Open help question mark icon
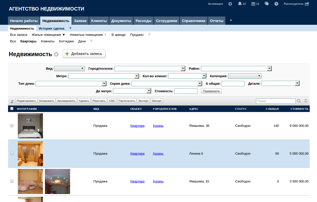 pos(276,4)
